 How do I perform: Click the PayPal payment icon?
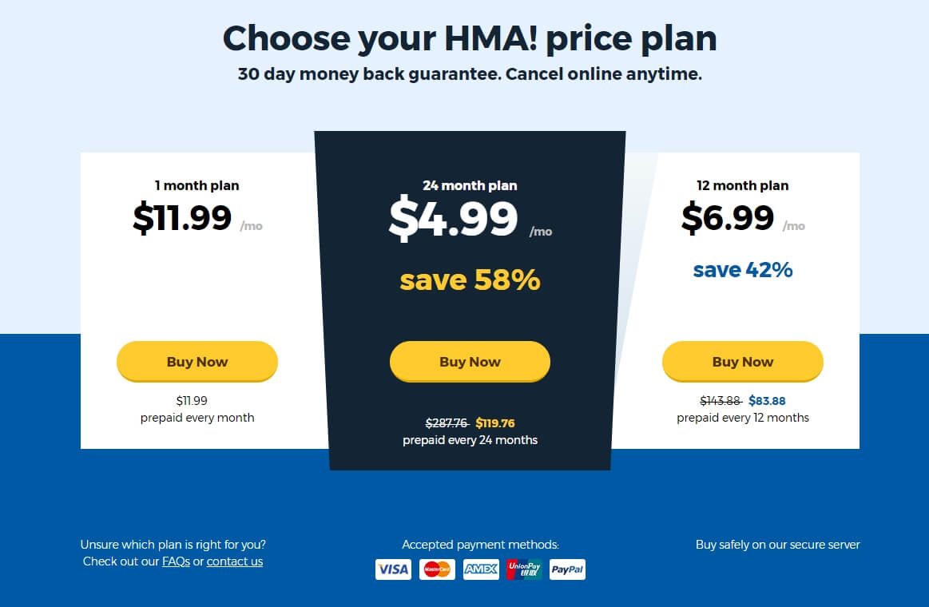tap(568, 569)
